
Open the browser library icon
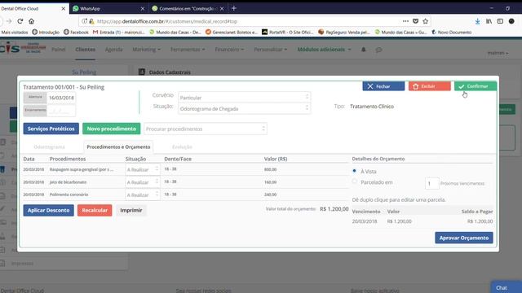click(x=489, y=21)
